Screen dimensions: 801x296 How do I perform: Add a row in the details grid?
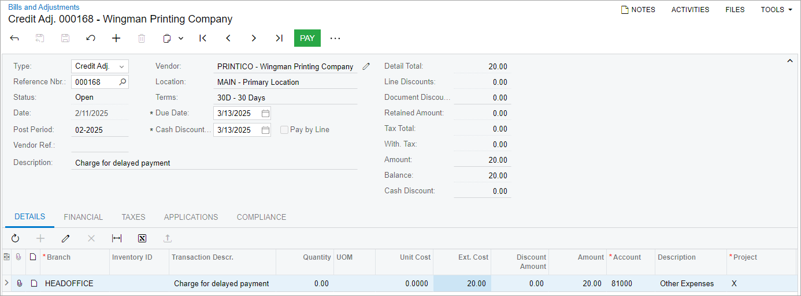click(x=40, y=238)
